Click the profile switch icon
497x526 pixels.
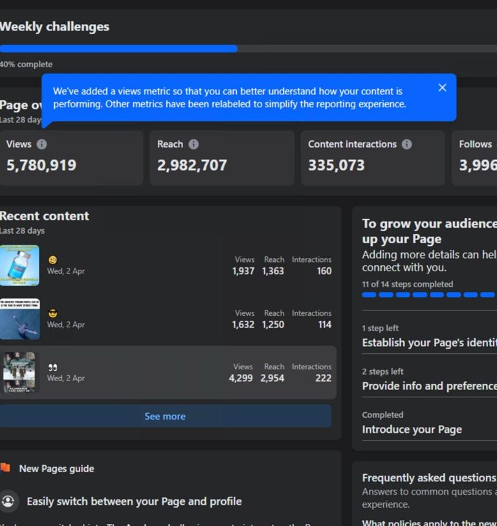[8, 501]
